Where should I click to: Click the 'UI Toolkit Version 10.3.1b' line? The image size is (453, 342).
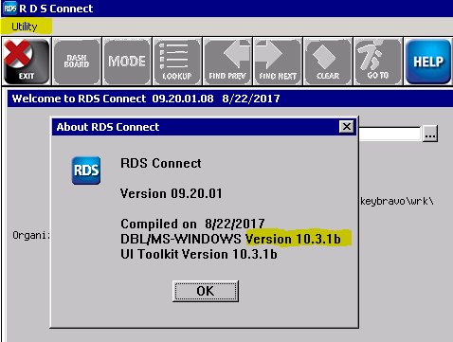click(199, 254)
